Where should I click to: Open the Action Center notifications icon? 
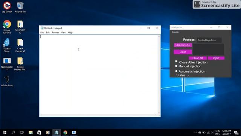[236, 133]
